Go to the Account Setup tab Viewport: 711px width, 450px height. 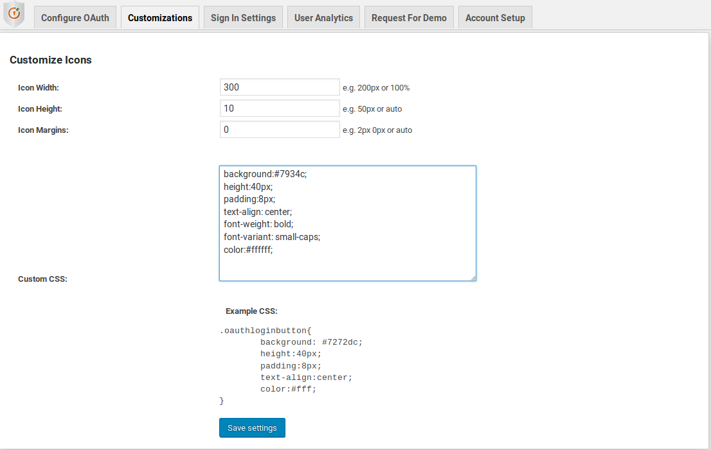pyautogui.click(x=495, y=17)
